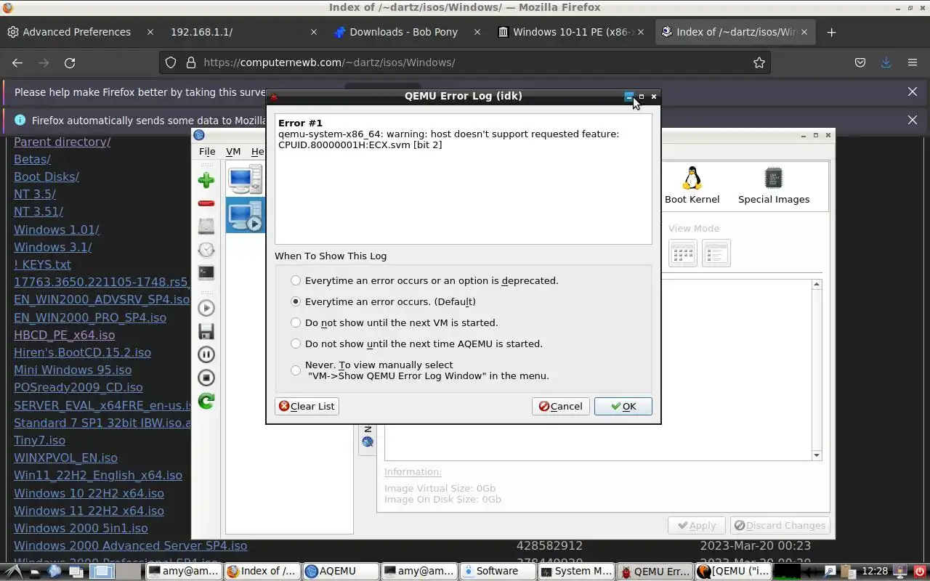Viewport: 930px width, 581px height.
Task: Open the Firefox downloads panel
Action: pyautogui.click(x=886, y=62)
